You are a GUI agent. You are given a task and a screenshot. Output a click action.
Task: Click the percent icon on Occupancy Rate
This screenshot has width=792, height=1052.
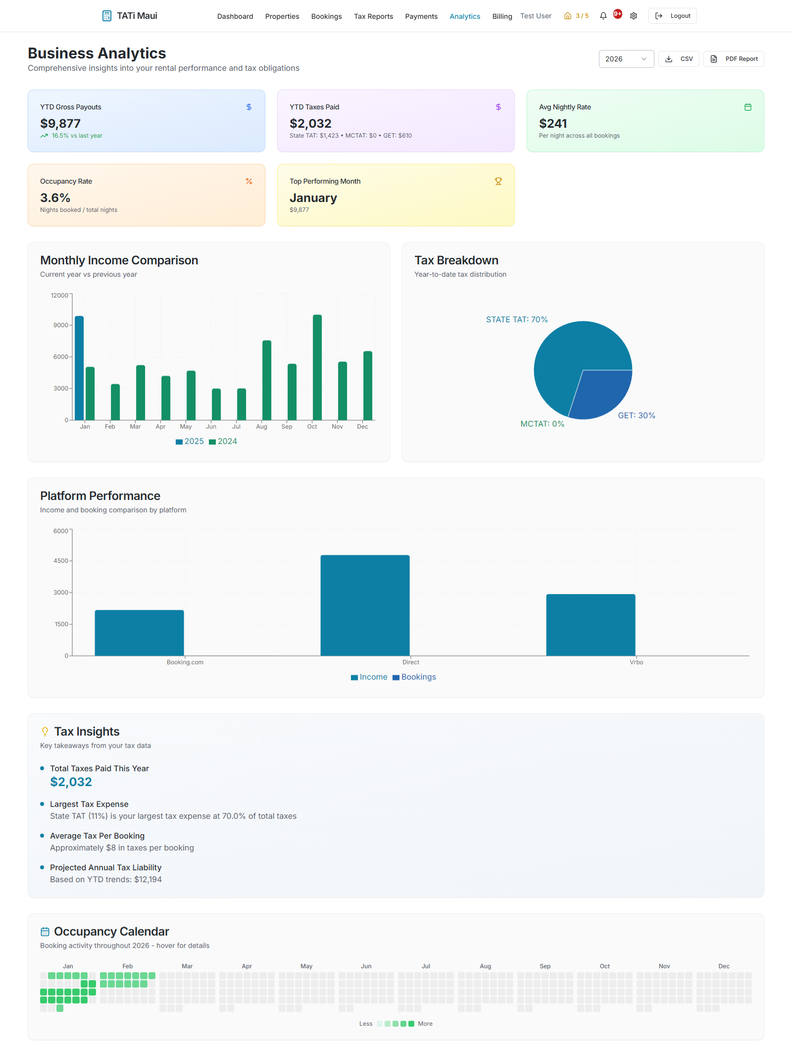249,181
